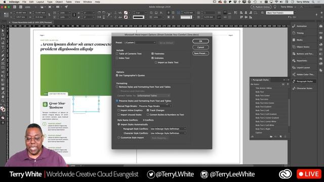Enable Table of Contents Text checkbox
The image size is (324, 182).
(117, 54)
